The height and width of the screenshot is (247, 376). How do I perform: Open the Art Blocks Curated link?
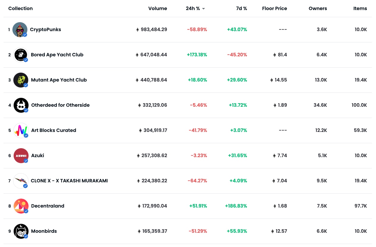coord(53,130)
